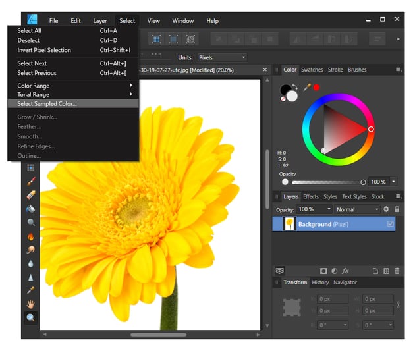Click the Deselect toolbar icon
This screenshot has height=351, width=415.
(173, 40)
